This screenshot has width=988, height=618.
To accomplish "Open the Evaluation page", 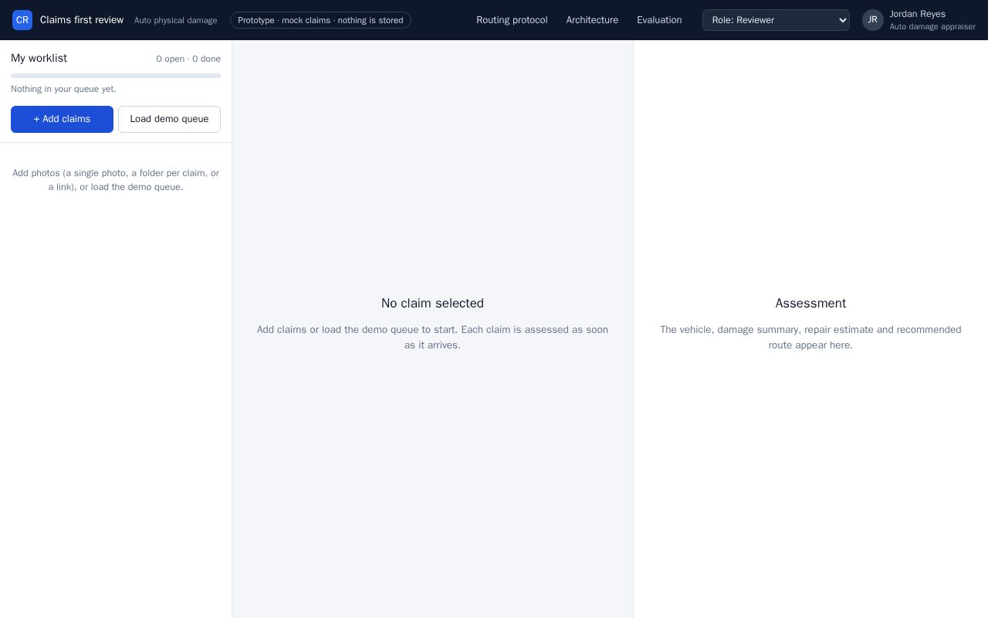I will tap(659, 20).
